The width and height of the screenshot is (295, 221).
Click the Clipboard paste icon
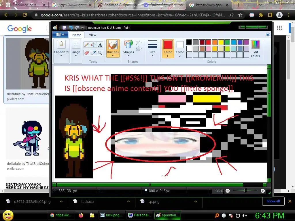[x=61, y=44]
